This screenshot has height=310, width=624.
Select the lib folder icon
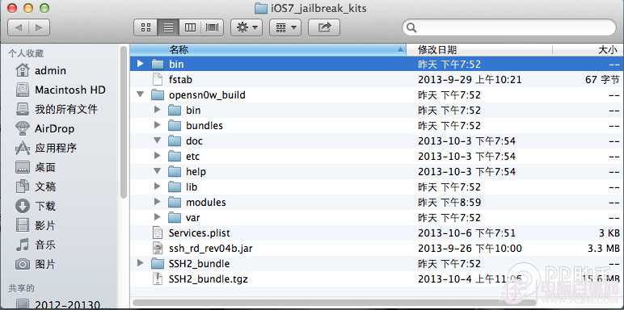[175, 187]
